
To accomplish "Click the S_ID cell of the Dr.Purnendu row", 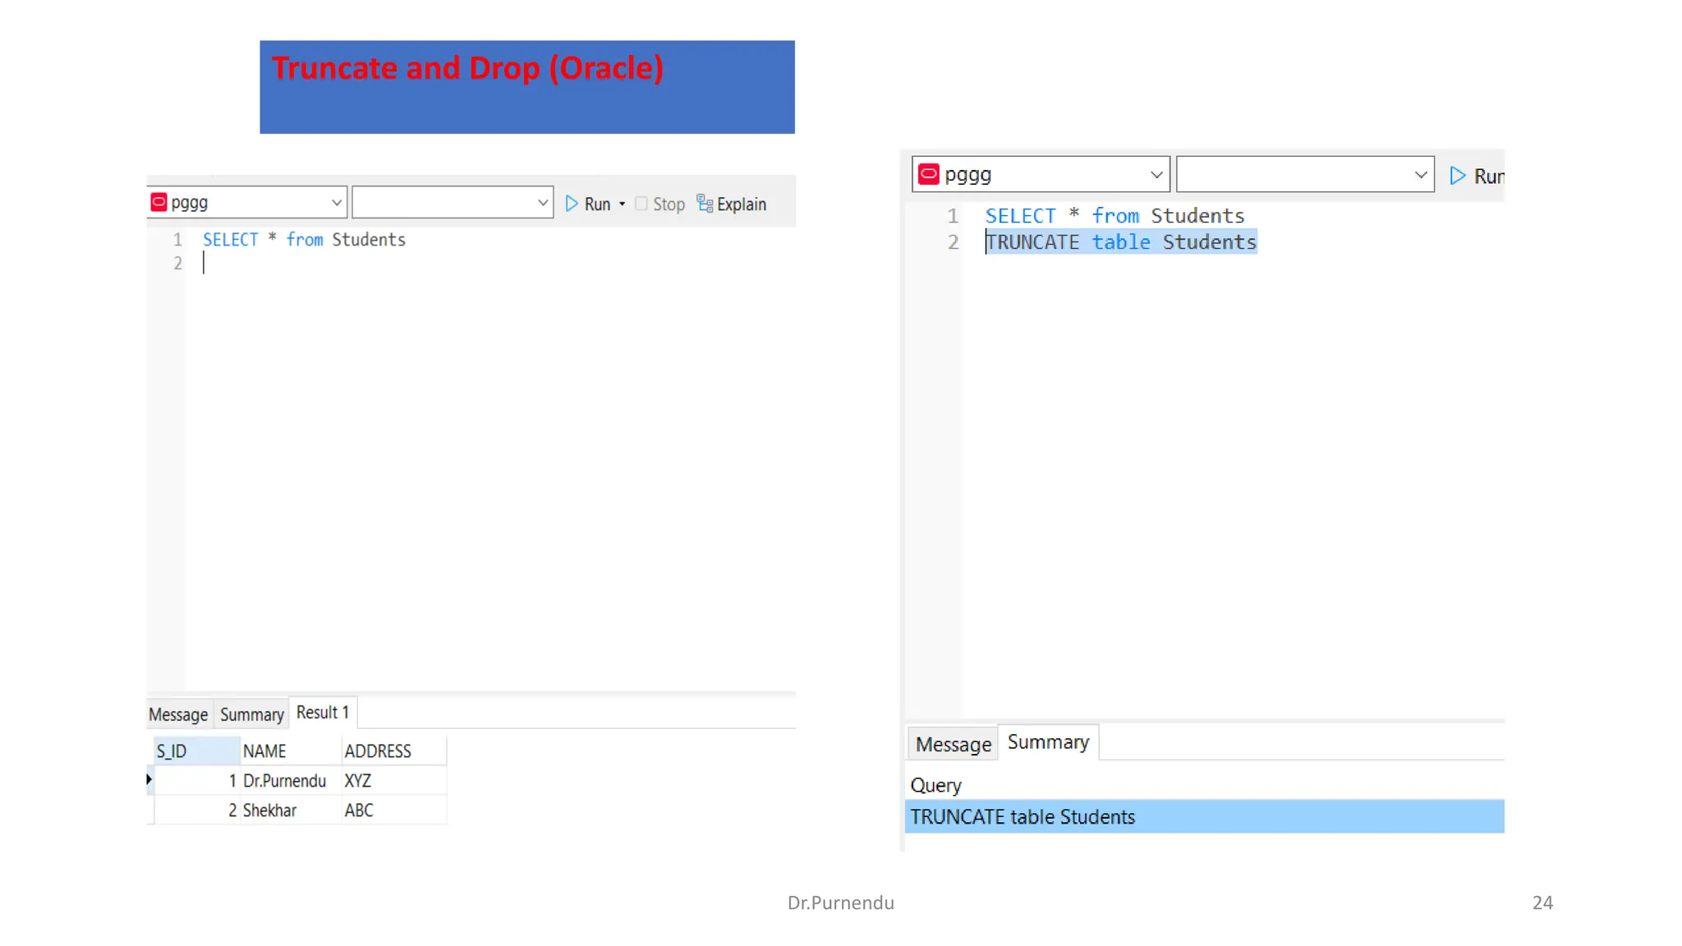I will (x=197, y=781).
